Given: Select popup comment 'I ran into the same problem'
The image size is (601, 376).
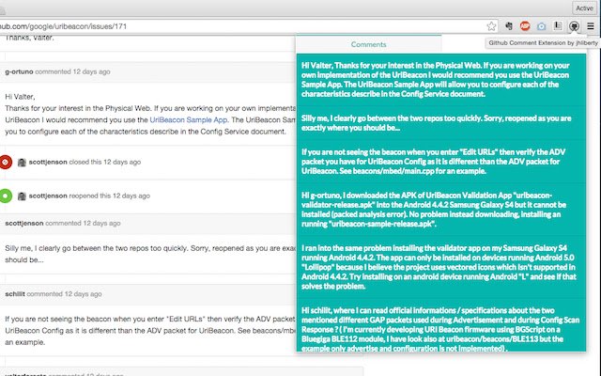Looking at the screenshot, I should [x=441, y=267].
